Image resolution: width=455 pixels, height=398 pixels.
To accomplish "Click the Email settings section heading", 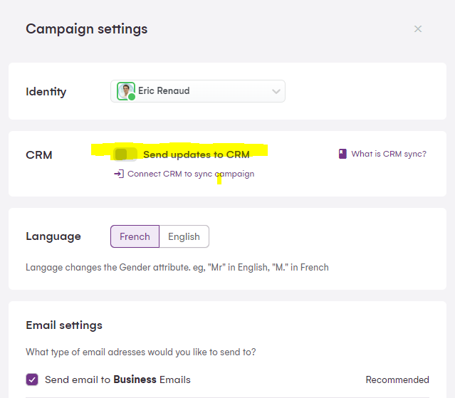I will pyautogui.click(x=64, y=325).
